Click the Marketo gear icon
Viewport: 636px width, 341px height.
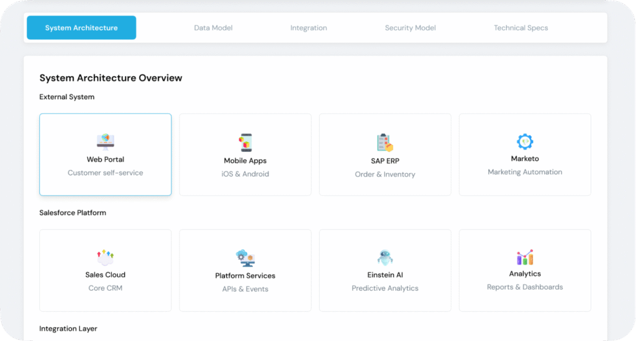pos(525,141)
